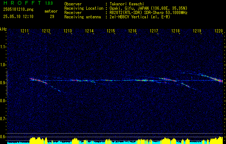This screenshot has height=144, width=226.
Task: Click the Observer field label
Action: 73,4
